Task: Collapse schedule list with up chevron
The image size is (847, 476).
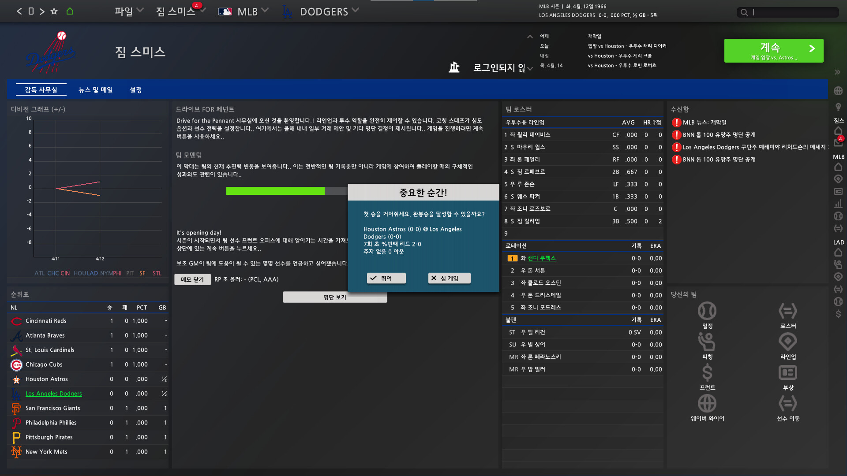Action: 530,37
